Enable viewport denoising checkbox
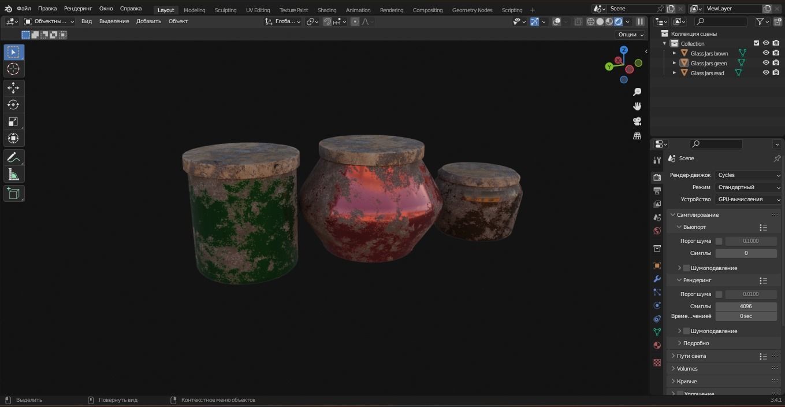Screen dimensions: 785x407 point(686,268)
